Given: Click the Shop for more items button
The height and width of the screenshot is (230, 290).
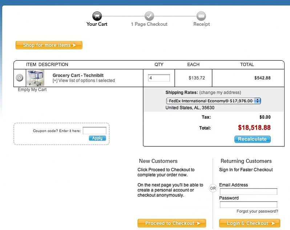Looking at the screenshot, I should point(49,45).
